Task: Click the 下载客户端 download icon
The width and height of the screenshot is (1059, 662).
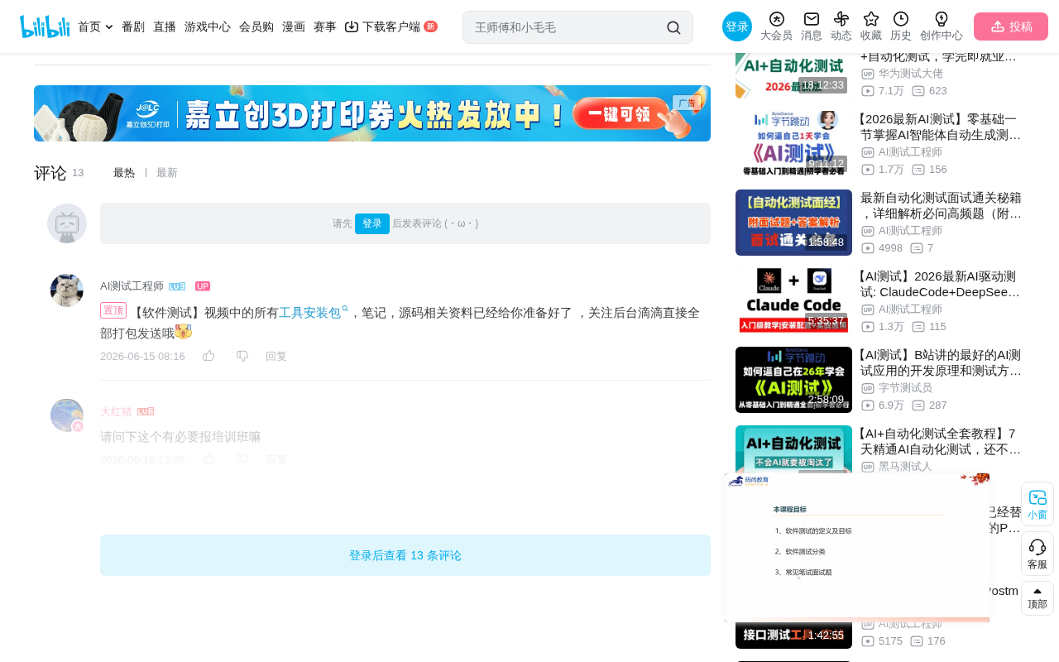Action: (352, 26)
